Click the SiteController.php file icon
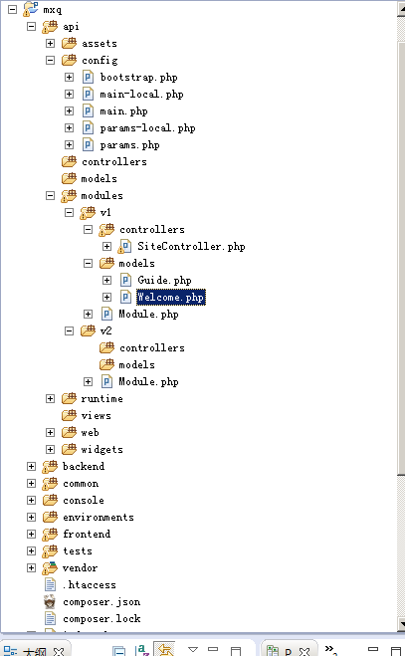The image size is (405, 656). click(x=124, y=247)
